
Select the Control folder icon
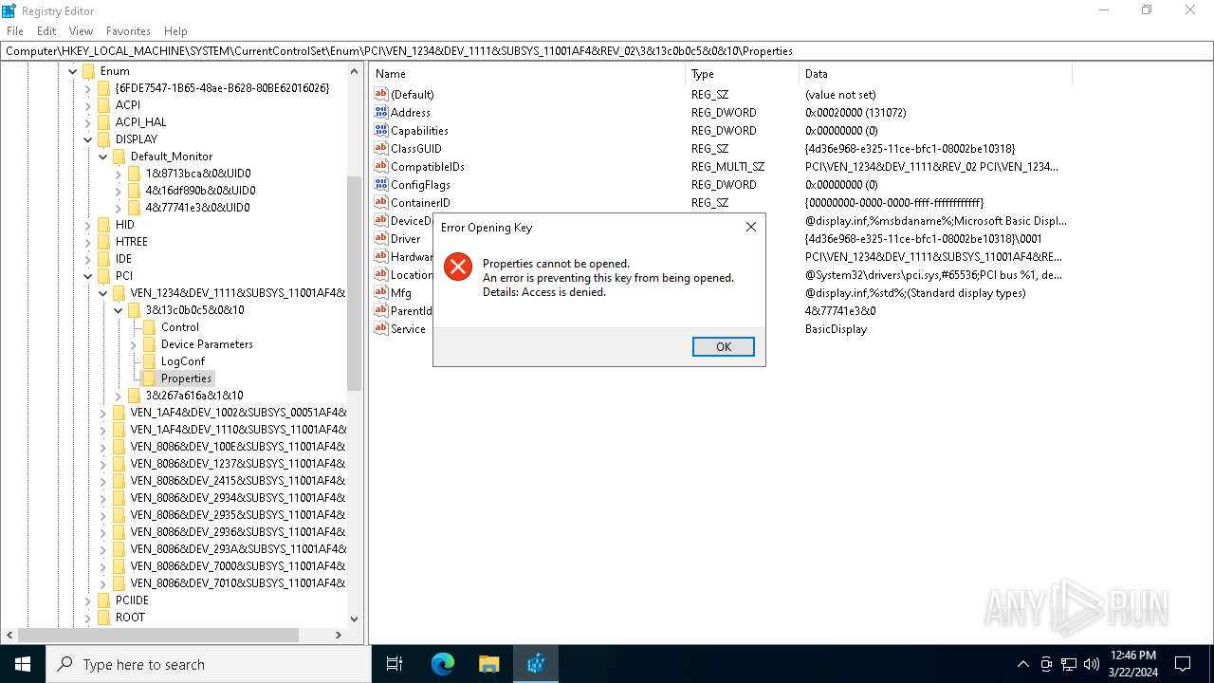[149, 327]
